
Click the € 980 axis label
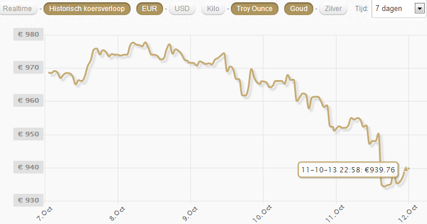[x=28, y=34]
